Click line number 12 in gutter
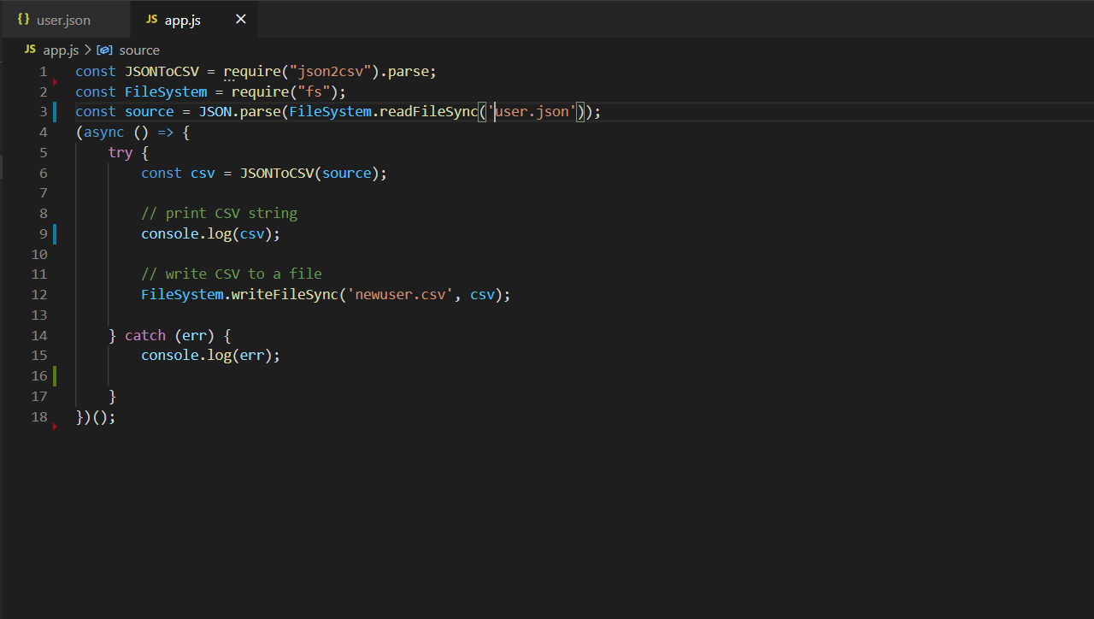Screen dimensions: 1094x619 point(39,295)
